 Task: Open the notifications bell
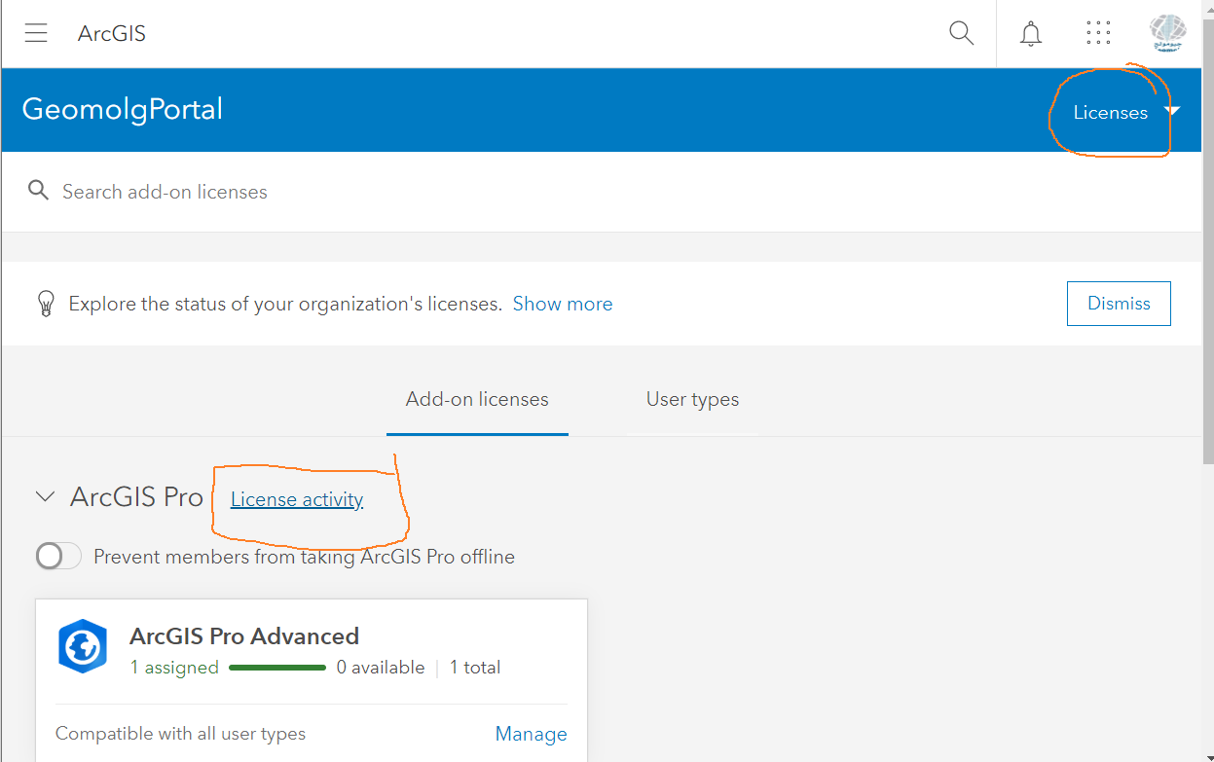point(1030,34)
